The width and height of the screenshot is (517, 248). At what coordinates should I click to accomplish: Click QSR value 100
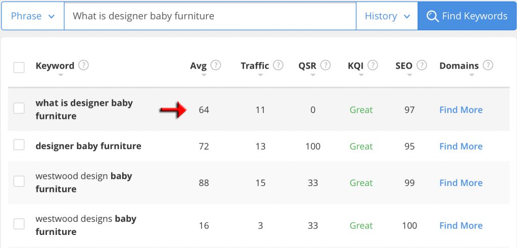pyautogui.click(x=313, y=146)
